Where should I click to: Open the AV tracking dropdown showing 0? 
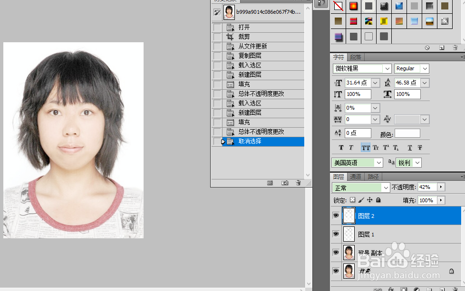376,119
